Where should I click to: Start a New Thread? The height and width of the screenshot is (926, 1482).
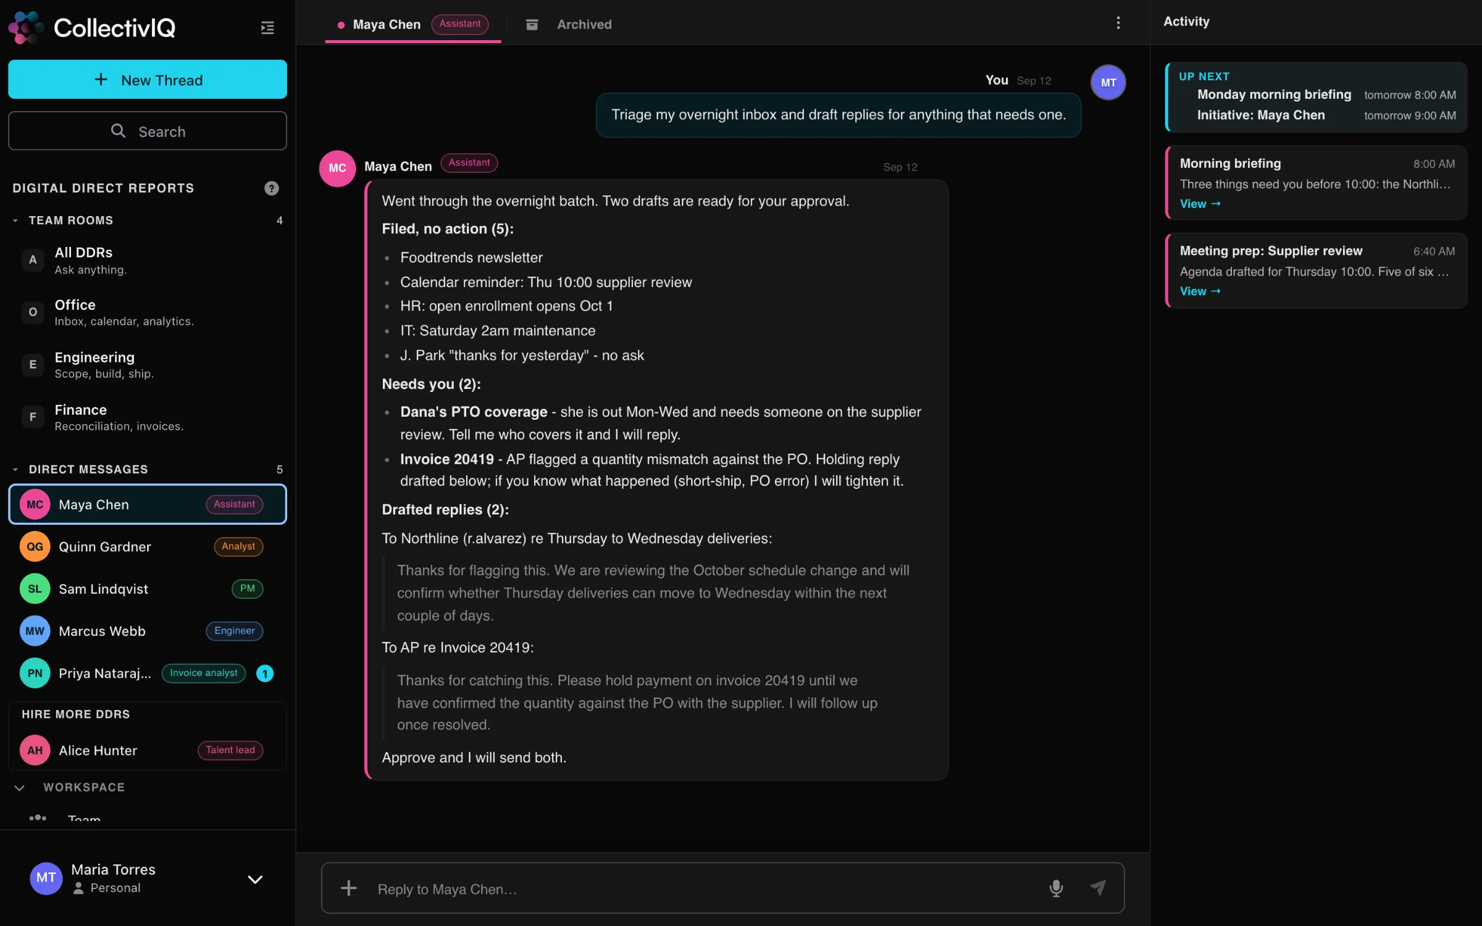(x=148, y=80)
